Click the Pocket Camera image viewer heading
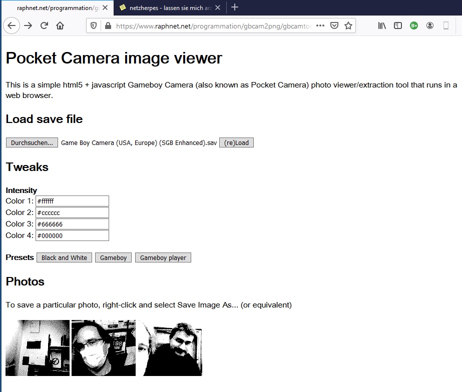Image resolution: width=462 pixels, height=392 pixels. (114, 58)
